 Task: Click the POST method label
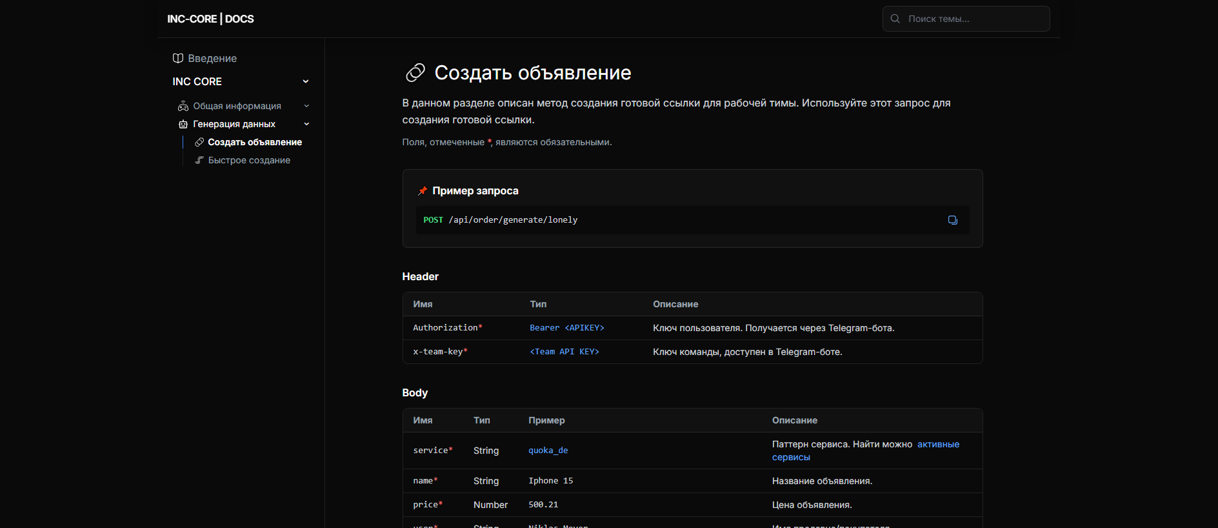(x=433, y=220)
